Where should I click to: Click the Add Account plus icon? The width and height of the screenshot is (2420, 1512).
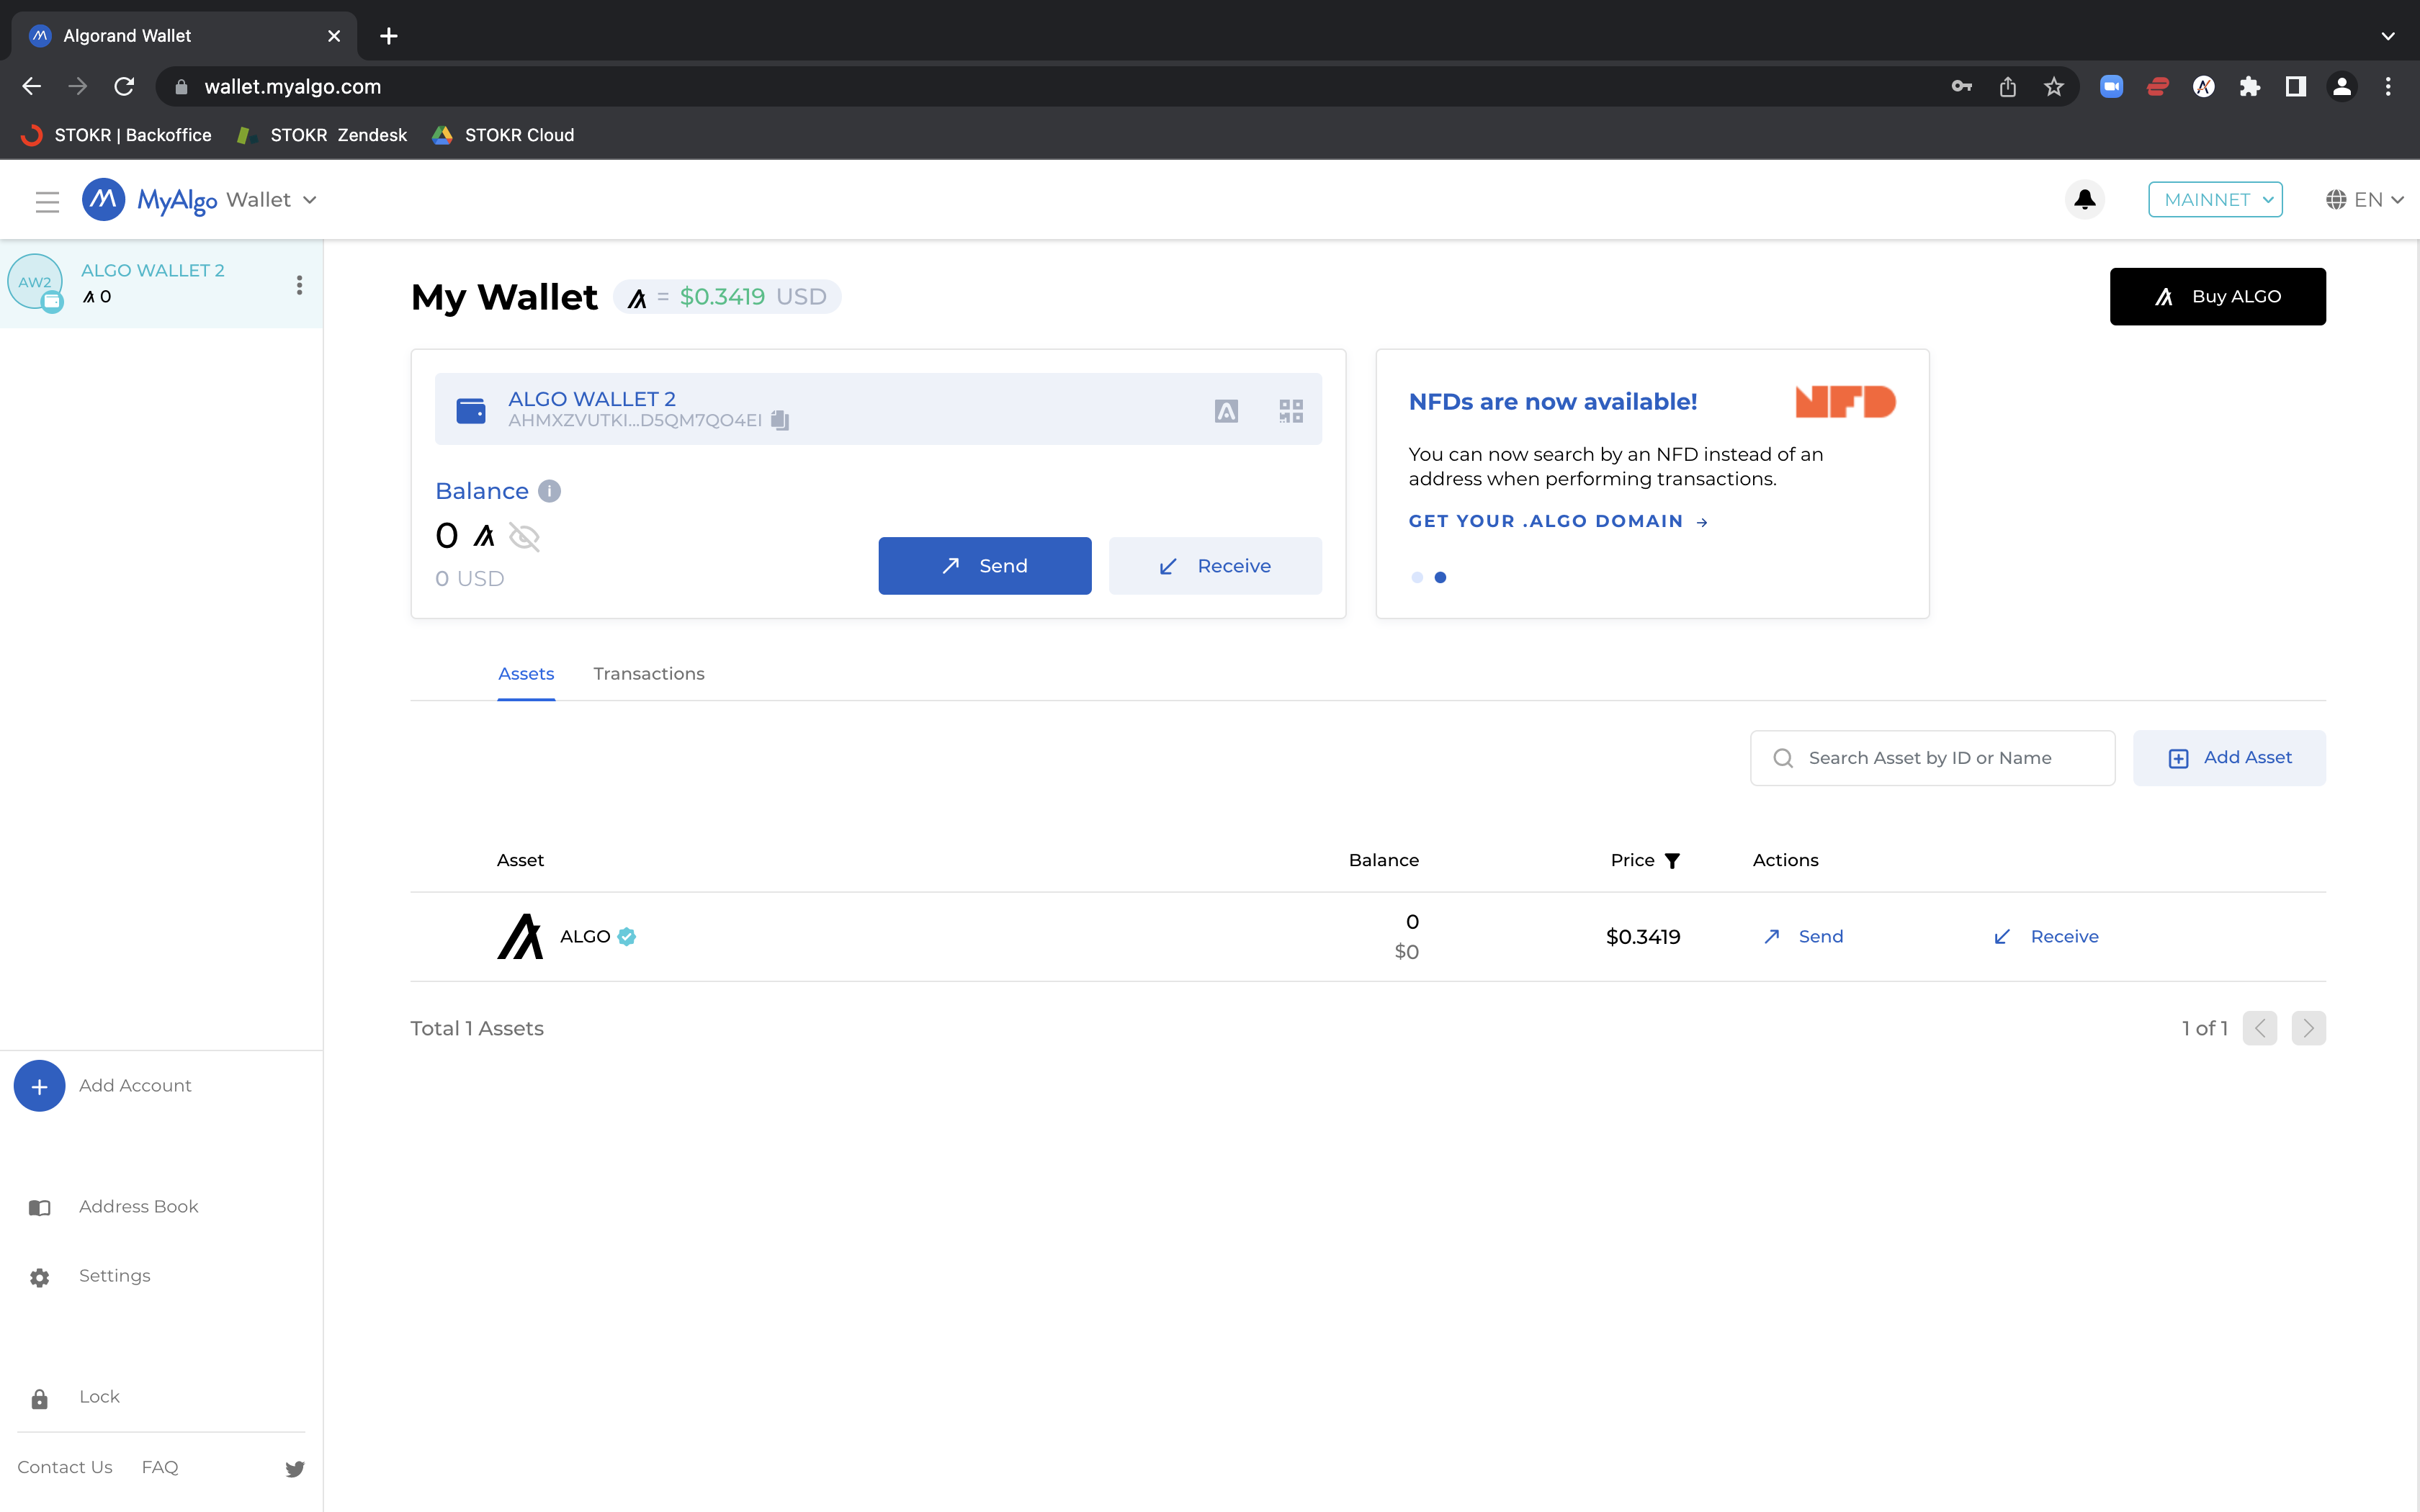(x=39, y=1086)
